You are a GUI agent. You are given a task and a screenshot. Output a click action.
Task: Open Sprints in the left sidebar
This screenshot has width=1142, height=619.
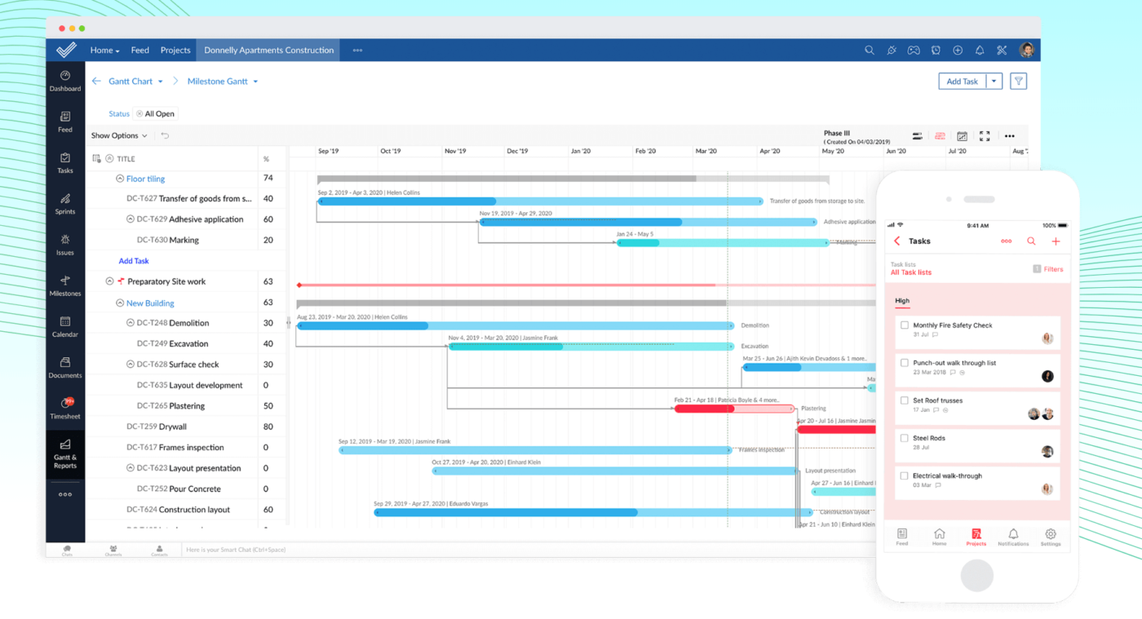[x=65, y=204]
